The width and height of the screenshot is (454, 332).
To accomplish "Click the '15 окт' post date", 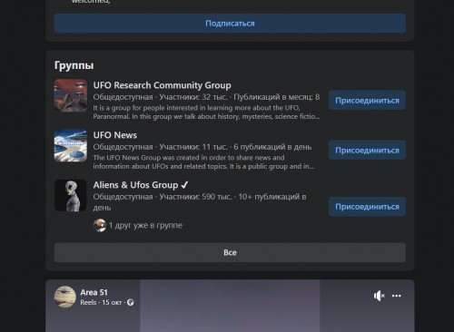I will pyautogui.click(x=112, y=302).
